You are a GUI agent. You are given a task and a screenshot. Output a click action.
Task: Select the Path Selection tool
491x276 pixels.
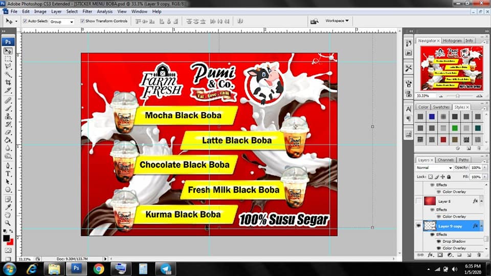coord(8,182)
